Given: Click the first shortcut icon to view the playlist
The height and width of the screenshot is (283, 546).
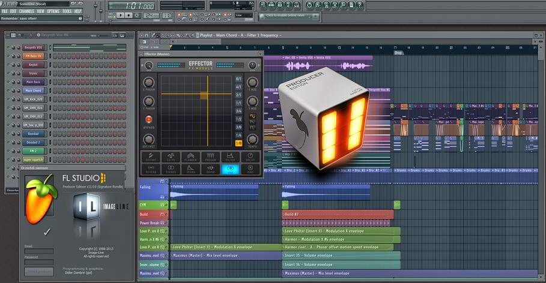Looking at the screenshot, I should click(263, 5).
